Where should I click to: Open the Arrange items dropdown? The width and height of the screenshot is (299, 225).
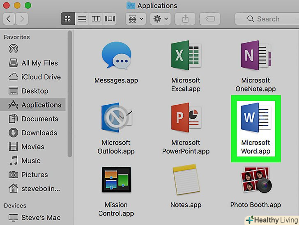coord(136,19)
